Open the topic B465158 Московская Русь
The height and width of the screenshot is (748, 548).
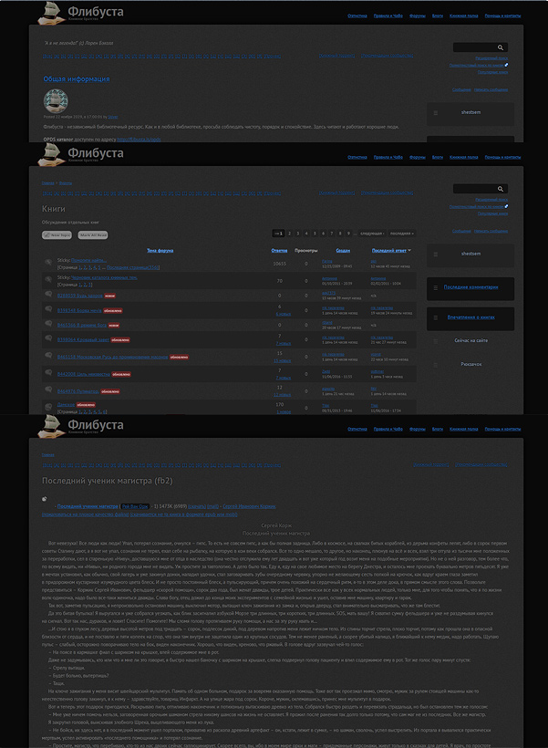[x=112, y=357]
